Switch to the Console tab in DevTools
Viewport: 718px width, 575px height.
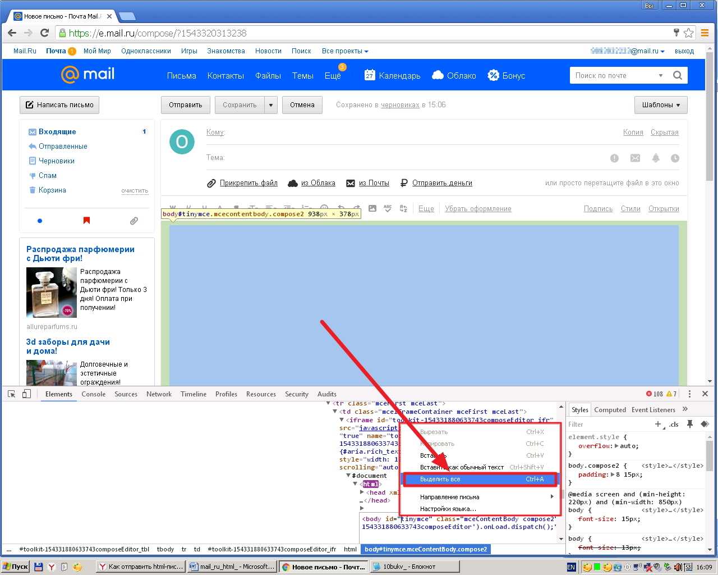(x=93, y=394)
